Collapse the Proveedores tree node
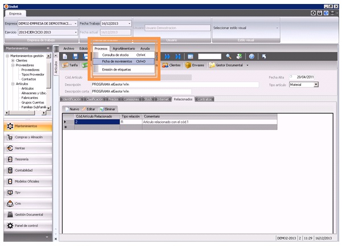Screen dimensions: 342x248 coord(12,65)
